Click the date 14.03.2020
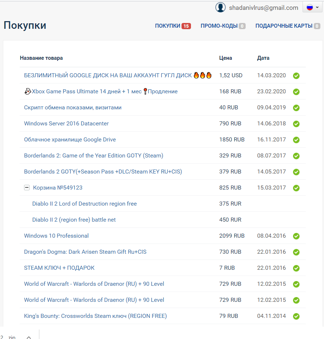 click(272, 75)
